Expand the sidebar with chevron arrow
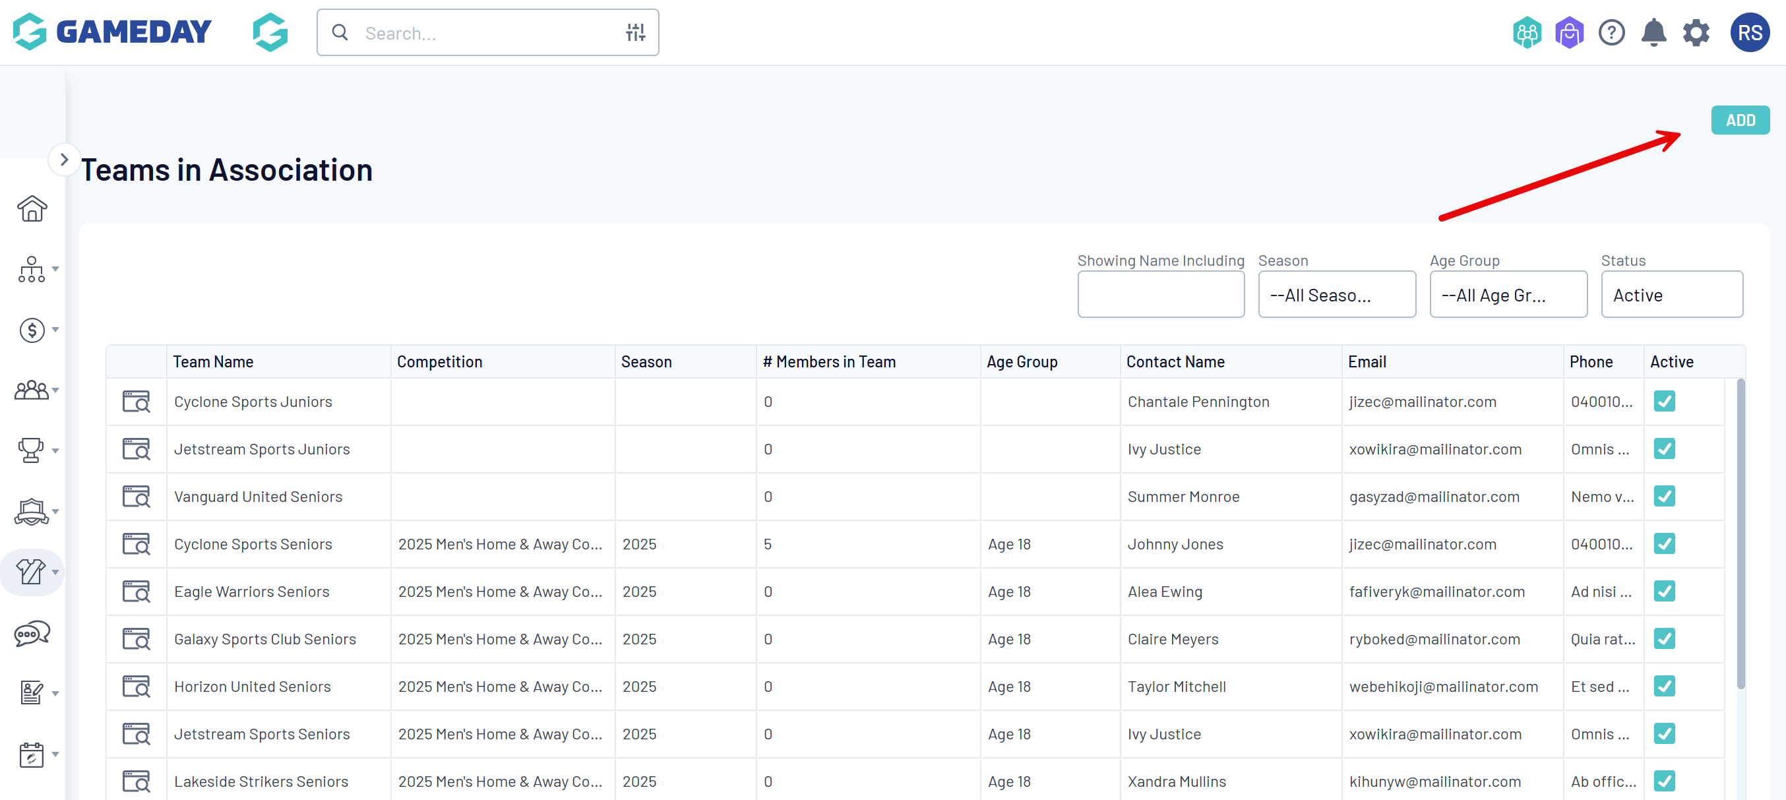1786x800 pixels. (x=64, y=160)
